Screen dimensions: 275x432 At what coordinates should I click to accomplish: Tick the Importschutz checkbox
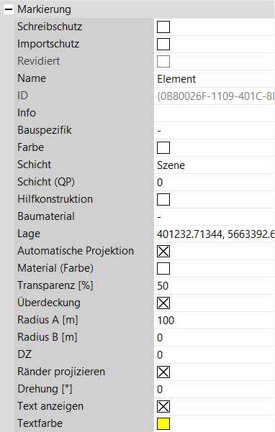(x=163, y=44)
